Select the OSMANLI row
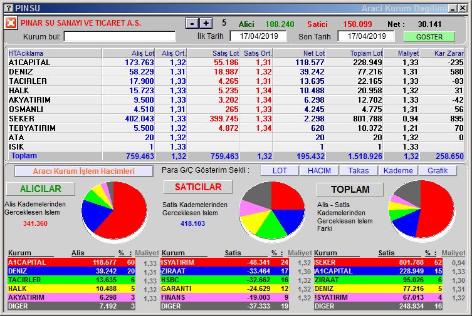Screen dimensions: 472x316 236,110
